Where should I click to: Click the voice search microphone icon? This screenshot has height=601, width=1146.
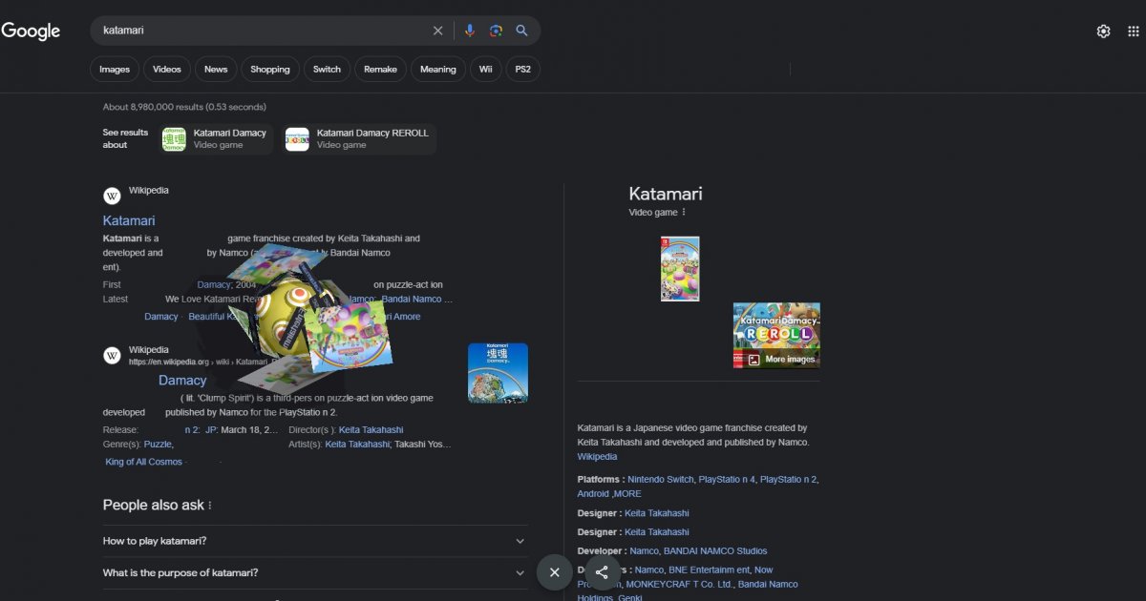pos(469,31)
